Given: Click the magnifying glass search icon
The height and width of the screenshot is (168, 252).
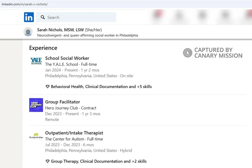Looking at the screenshot, I should pos(43,17).
